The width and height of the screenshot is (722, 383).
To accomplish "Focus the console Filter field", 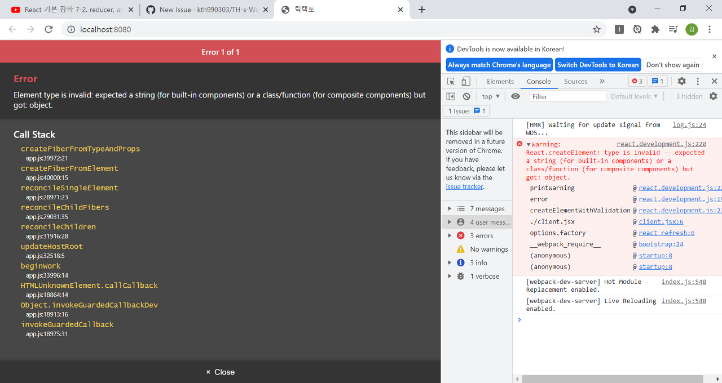I will pyautogui.click(x=567, y=96).
